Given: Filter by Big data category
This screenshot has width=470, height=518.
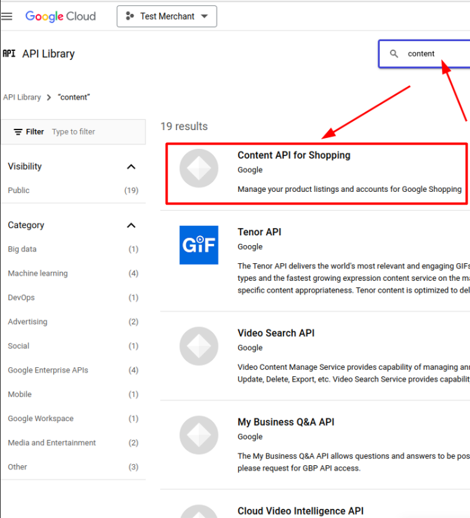Looking at the screenshot, I should tap(73, 249).
